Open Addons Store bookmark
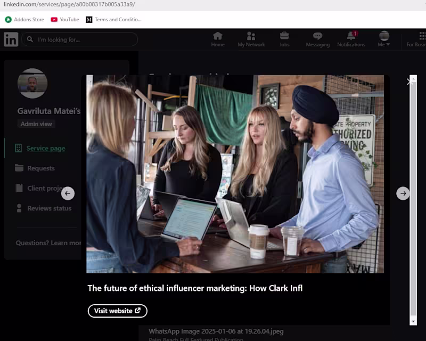The height and width of the screenshot is (341, 426). pos(24,20)
